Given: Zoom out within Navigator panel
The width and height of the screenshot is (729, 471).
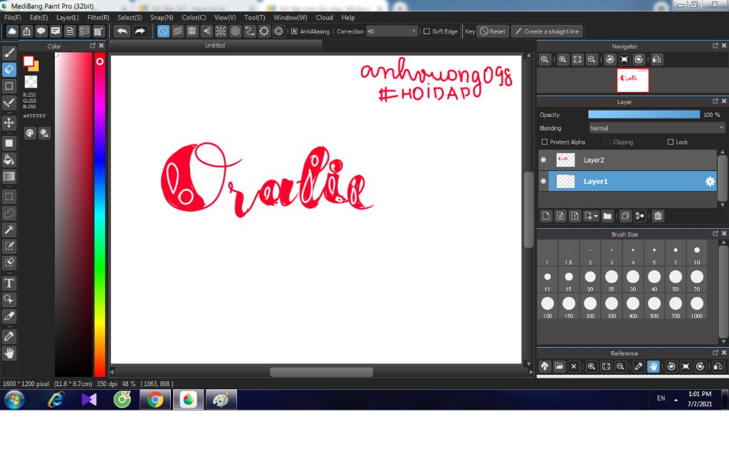Looking at the screenshot, I should (x=592, y=59).
